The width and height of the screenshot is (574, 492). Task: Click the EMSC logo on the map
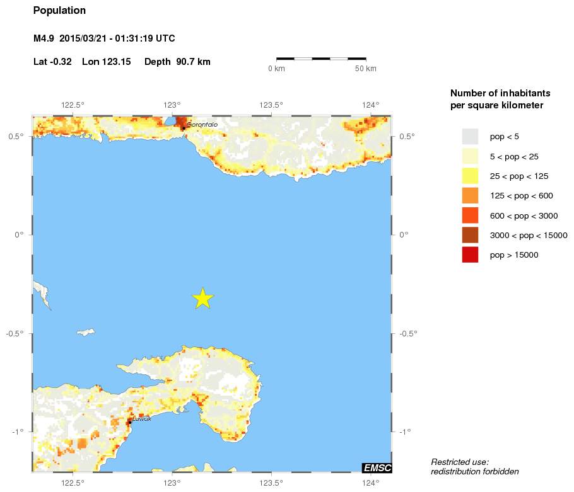(377, 467)
